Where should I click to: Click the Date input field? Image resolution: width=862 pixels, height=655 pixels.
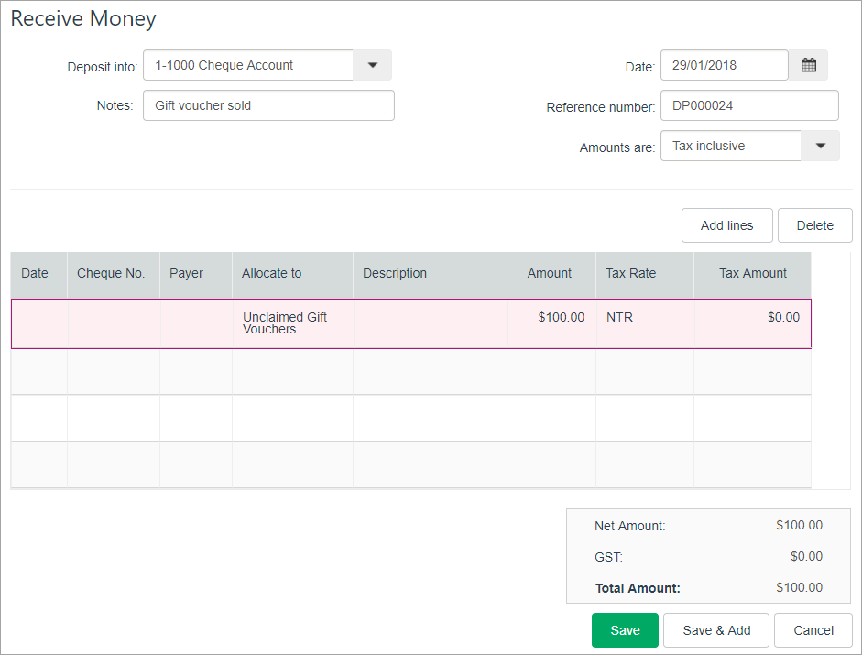coord(724,65)
